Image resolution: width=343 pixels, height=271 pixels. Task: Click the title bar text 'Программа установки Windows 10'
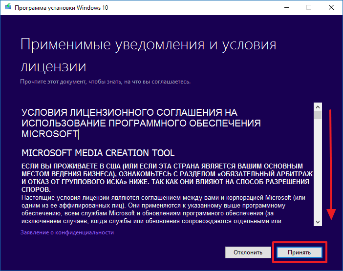pos(61,8)
